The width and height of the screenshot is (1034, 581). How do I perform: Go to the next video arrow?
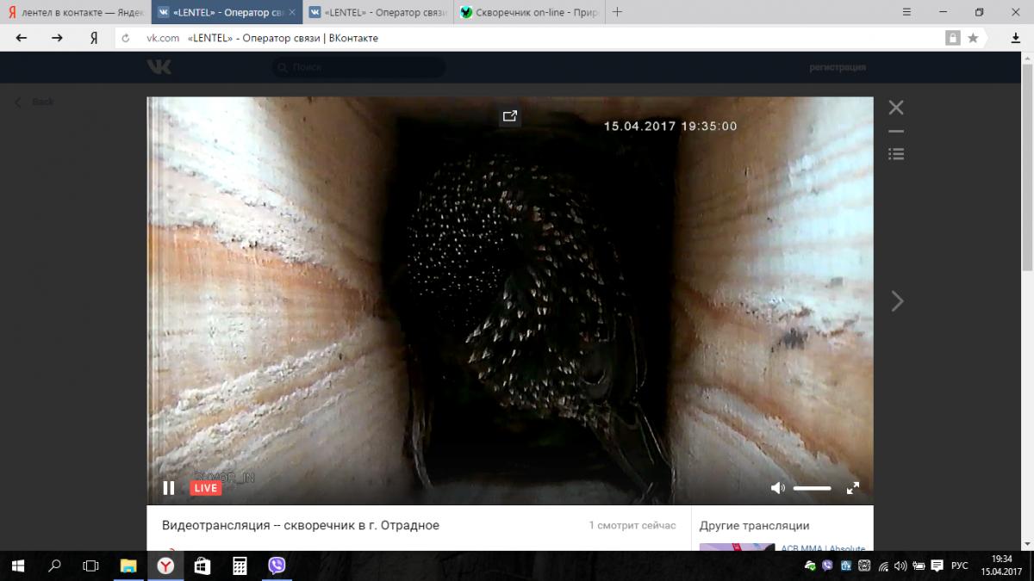click(x=897, y=300)
